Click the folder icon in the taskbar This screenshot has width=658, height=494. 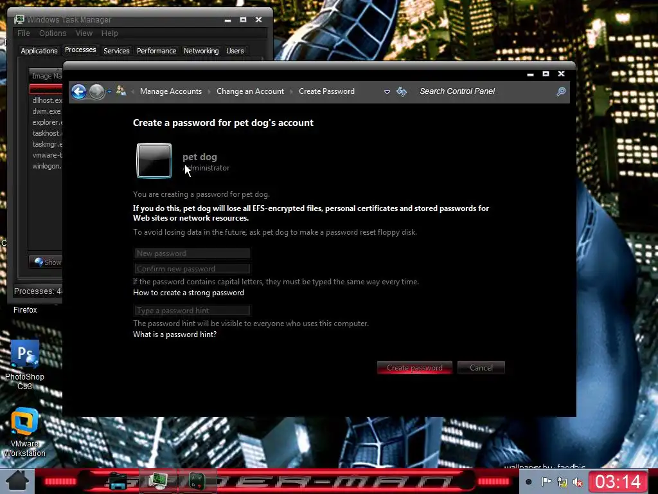coord(118,481)
